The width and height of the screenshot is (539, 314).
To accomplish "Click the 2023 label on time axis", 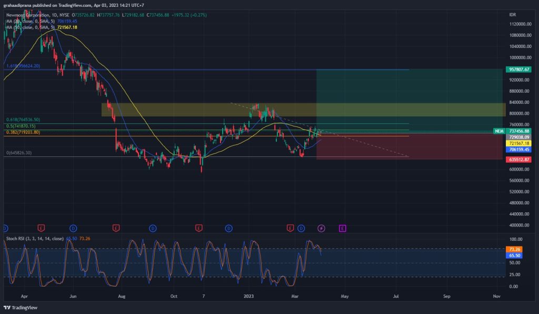I will (248, 296).
